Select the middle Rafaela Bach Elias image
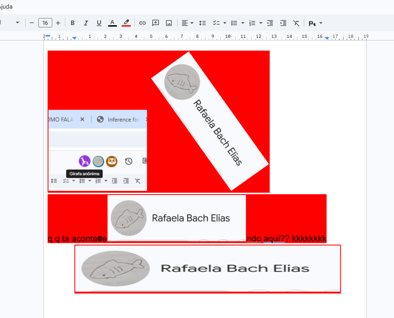The width and height of the screenshot is (394, 318). 177,218
